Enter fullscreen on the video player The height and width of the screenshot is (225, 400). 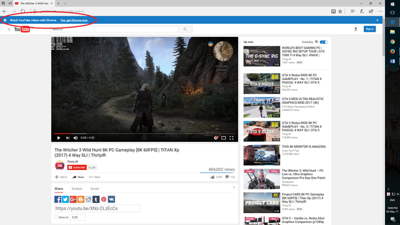tap(231, 137)
